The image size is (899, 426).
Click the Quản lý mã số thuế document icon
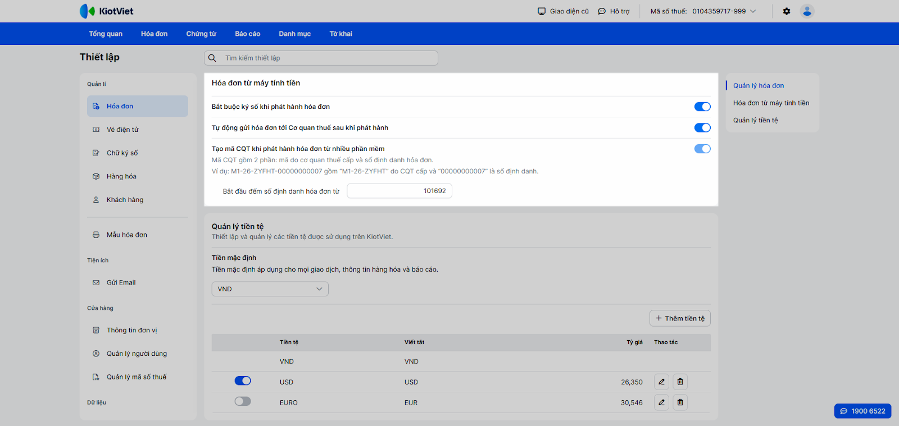point(96,377)
